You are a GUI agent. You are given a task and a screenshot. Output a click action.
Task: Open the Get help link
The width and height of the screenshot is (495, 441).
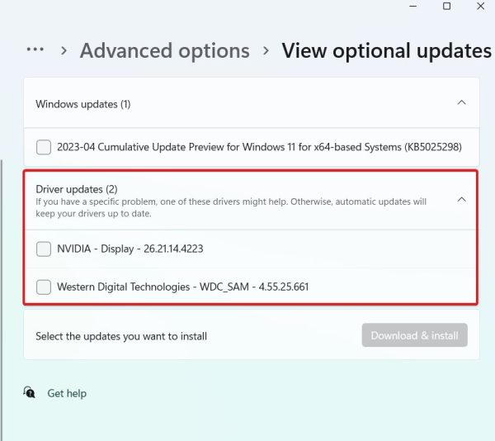(67, 394)
